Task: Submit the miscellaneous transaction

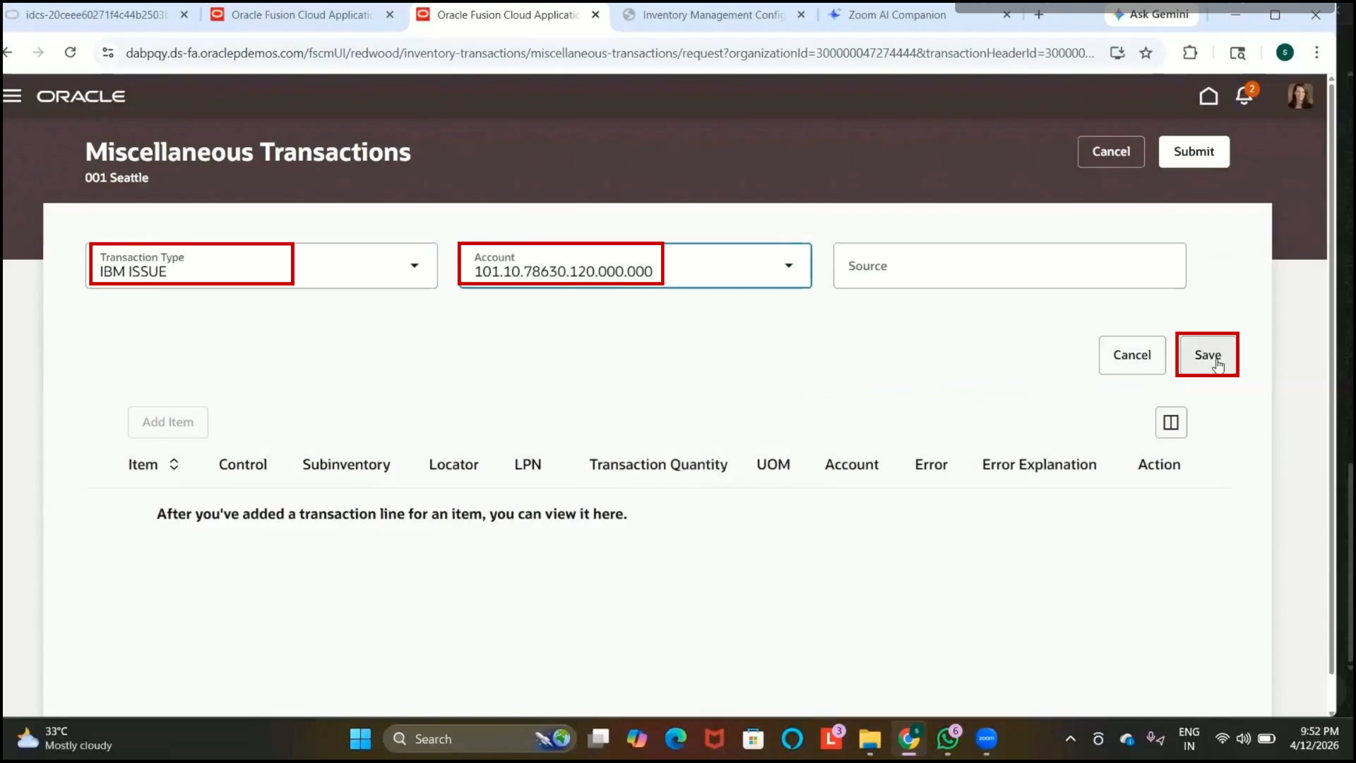Action: (x=1194, y=152)
